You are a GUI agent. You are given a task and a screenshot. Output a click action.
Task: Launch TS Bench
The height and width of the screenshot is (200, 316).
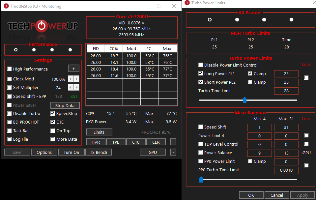[98, 152]
